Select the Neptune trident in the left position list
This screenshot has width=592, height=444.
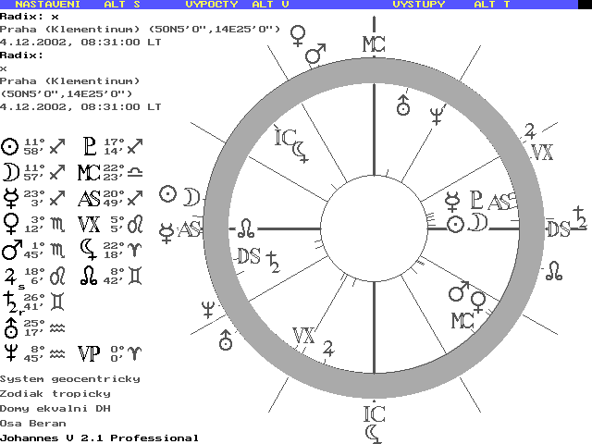(x=10, y=351)
